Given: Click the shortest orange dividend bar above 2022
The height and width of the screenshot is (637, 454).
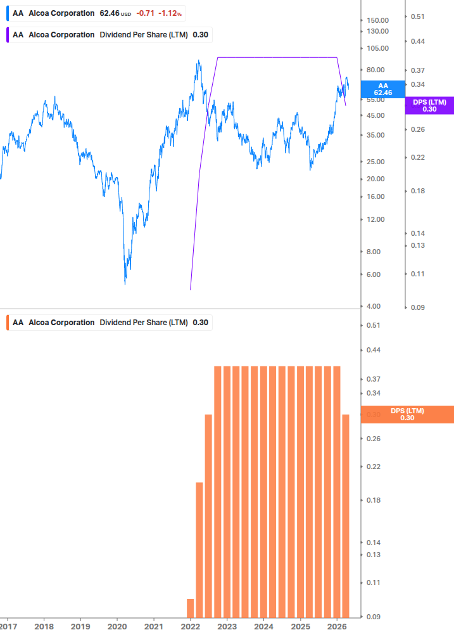Looking at the screenshot, I should [191, 608].
